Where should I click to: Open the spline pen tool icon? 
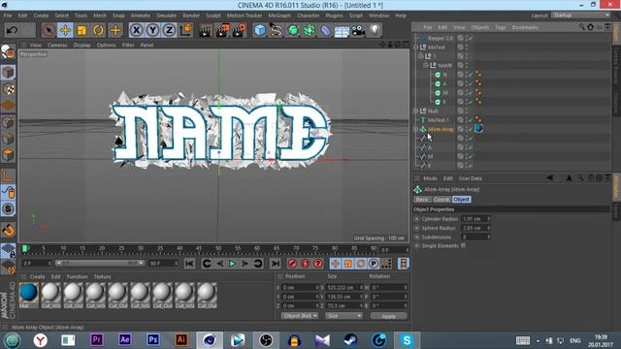276,30
